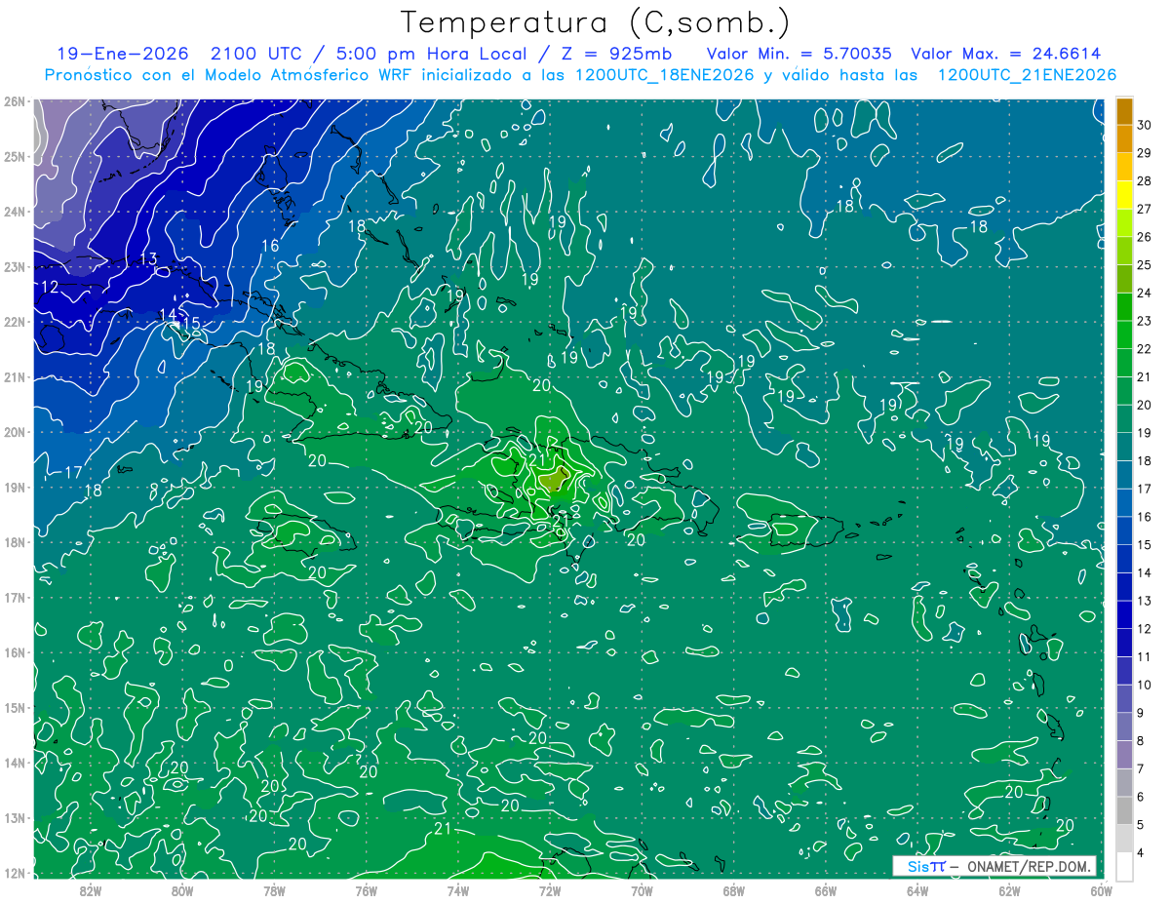Image resolution: width=1170 pixels, height=904 pixels.
Task: Click the "74W" longitude axis label
Action: (x=458, y=891)
